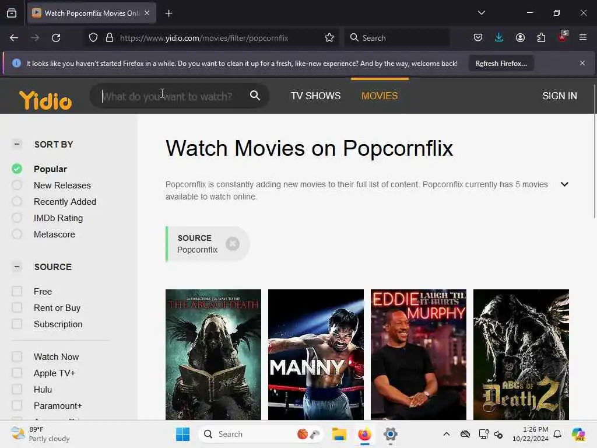Reload the page with refresh icon
The image size is (597, 448).
point(56,38)
